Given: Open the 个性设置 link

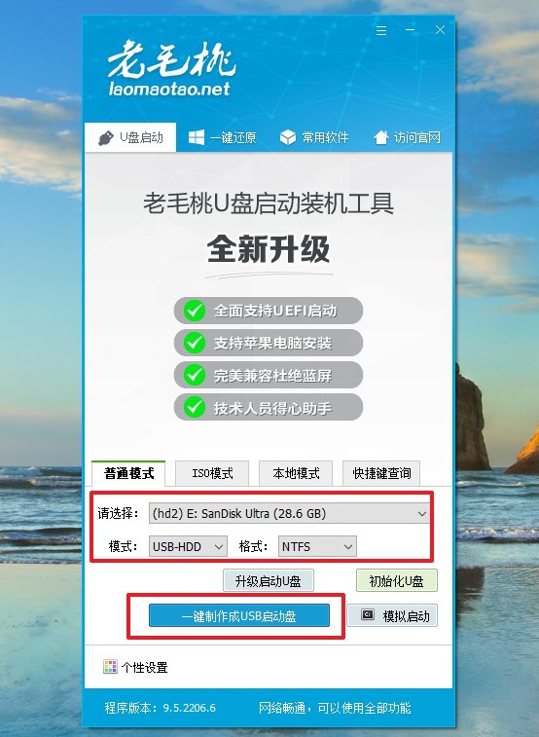Looking at the screenshot, I should (x=144, y=668).
